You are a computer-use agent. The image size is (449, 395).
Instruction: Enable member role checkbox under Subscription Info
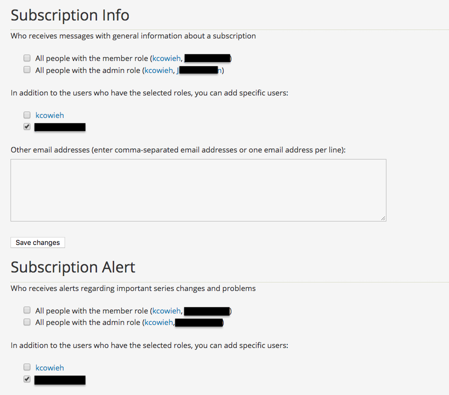pos(27,58)
